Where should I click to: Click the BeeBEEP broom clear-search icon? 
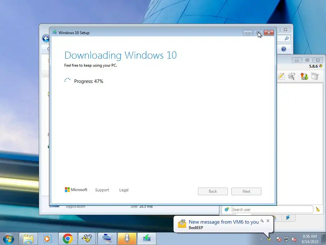point(318,209)
